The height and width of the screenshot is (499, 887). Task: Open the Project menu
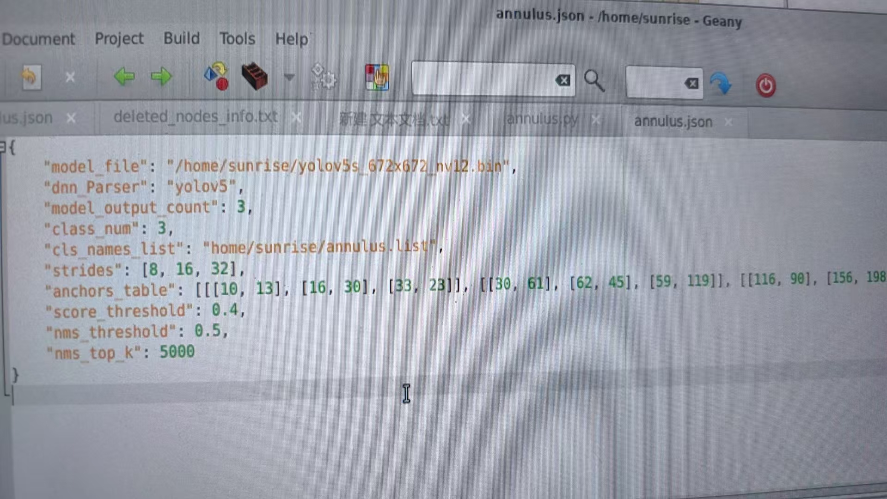point(119,39)
